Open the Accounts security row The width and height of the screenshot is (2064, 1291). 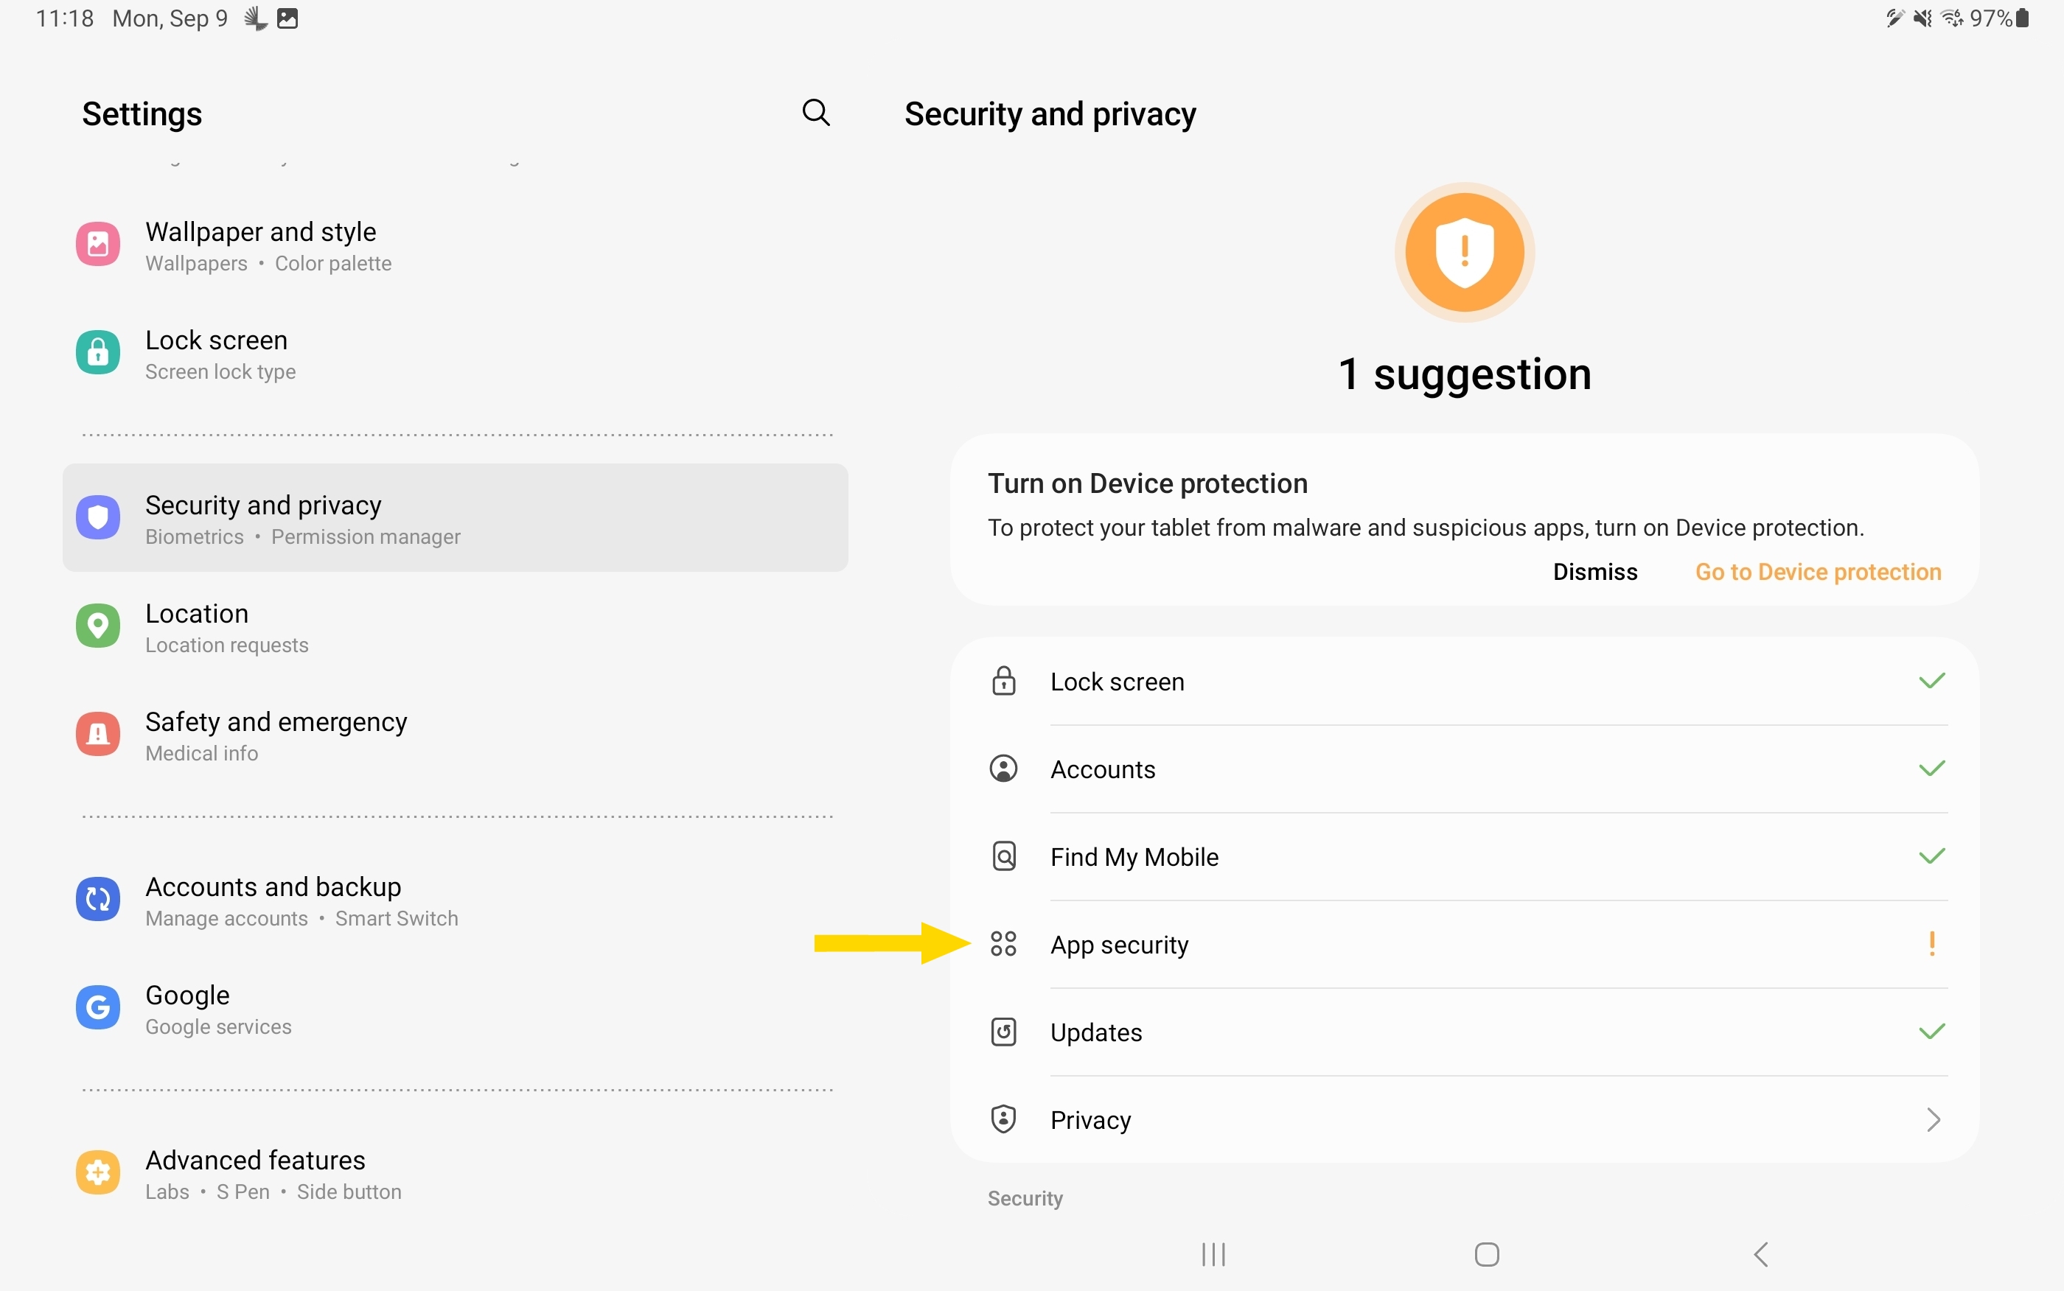pyautogui.click(x=1103, y=769)
